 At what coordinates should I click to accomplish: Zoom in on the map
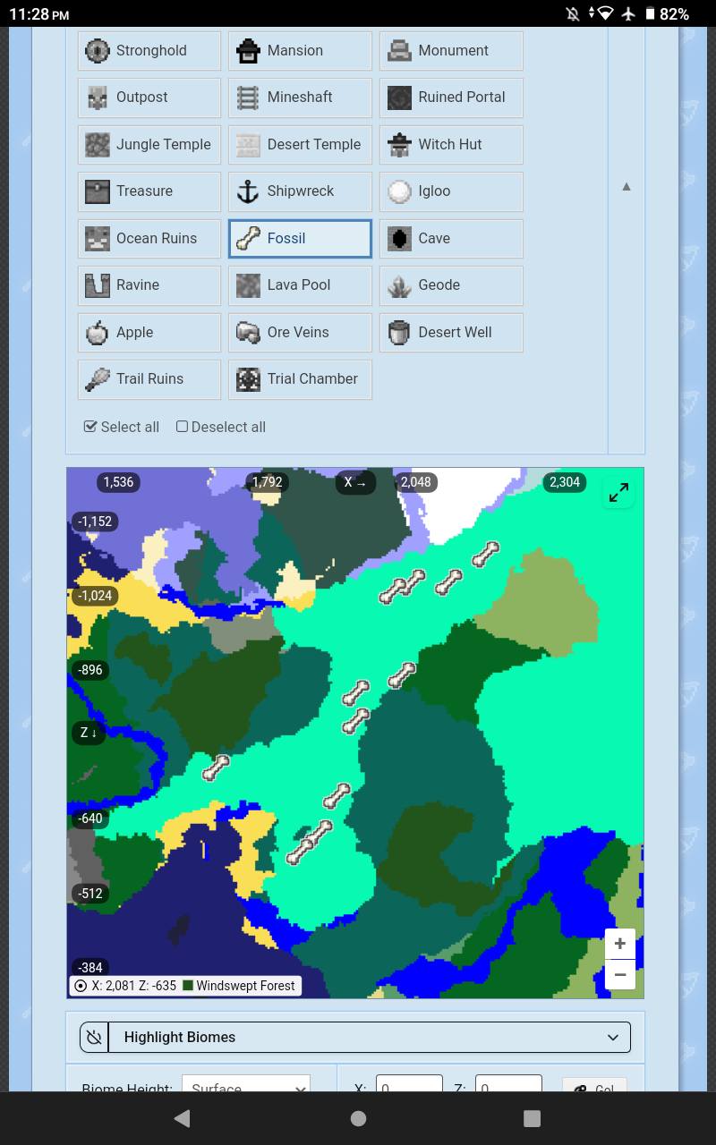click(x=620, y=944)
